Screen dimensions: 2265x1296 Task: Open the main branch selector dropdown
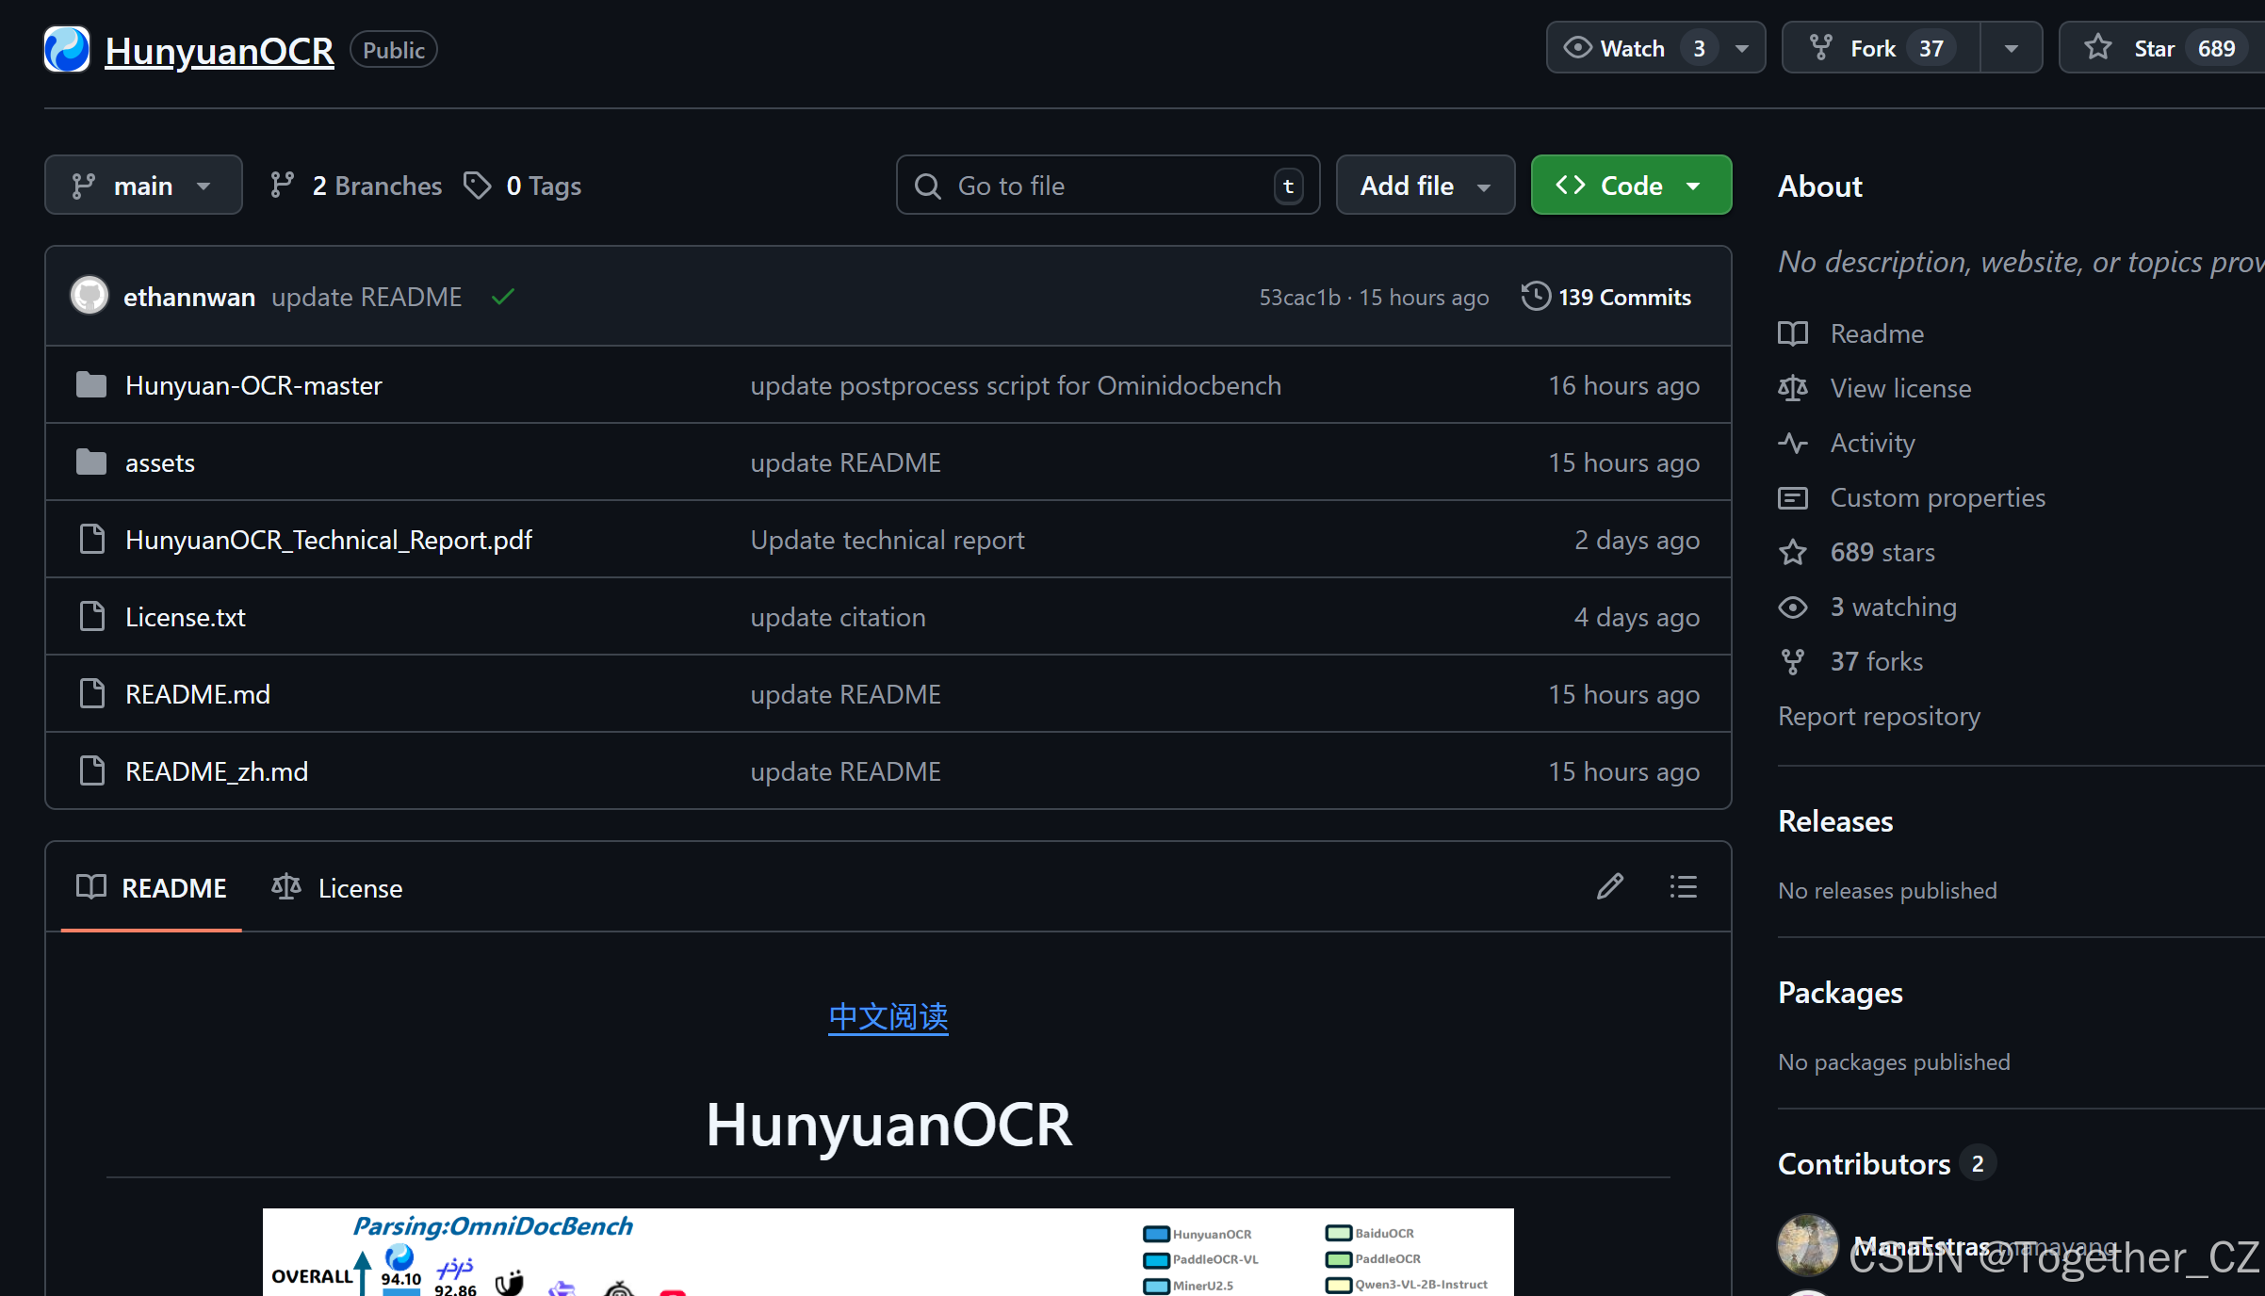143,185
